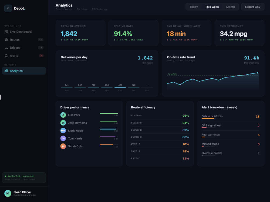Click Owen Clarke's OC avatar
This screenshot has height=202, width=270.
click(x=8, y=193)
